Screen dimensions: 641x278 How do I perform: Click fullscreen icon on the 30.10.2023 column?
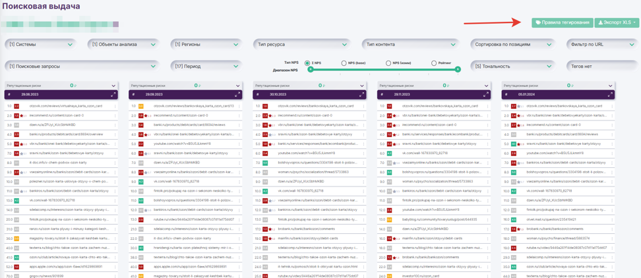pos(361,95)
